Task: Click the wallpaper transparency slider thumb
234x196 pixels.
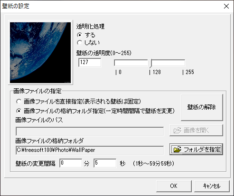Action: 150,64
